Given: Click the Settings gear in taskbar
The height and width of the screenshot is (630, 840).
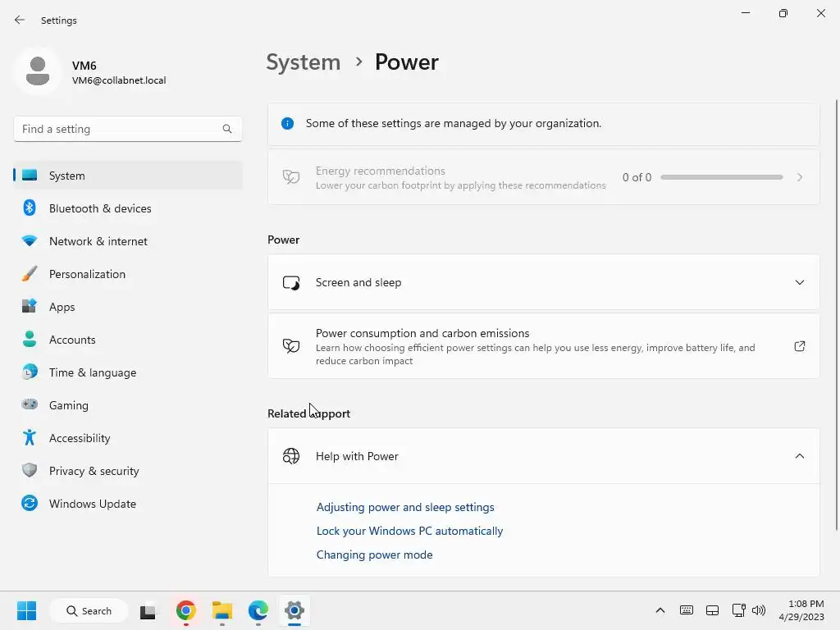Looking at the screenshot, I should click(x=294, y=610).
